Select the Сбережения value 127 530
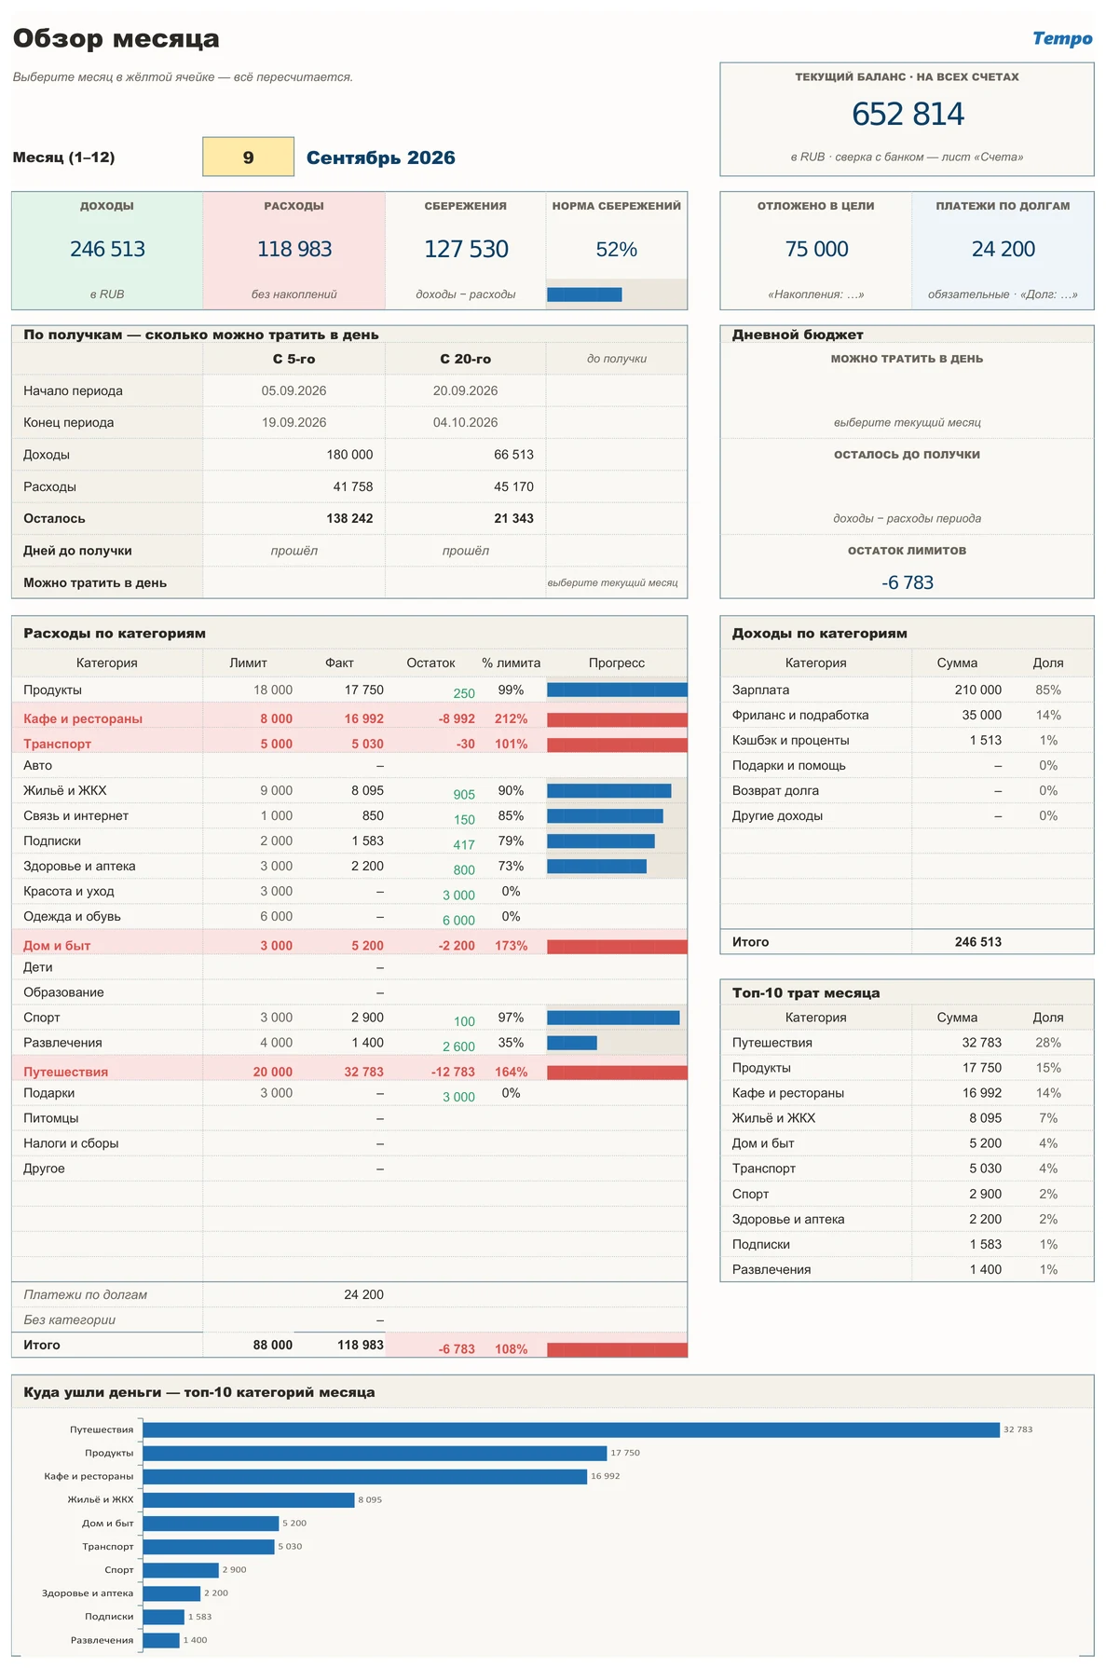The image size is (1106, 1668). click(466, 249)
